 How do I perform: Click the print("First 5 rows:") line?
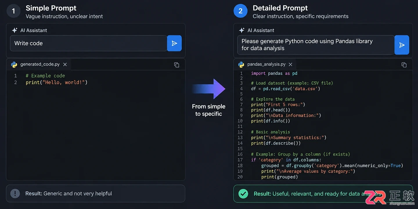278,105
